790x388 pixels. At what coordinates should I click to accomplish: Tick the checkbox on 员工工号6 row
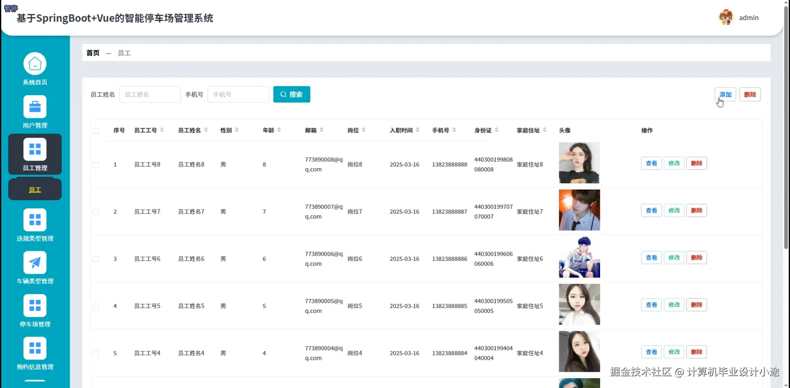tap(96, 259)
